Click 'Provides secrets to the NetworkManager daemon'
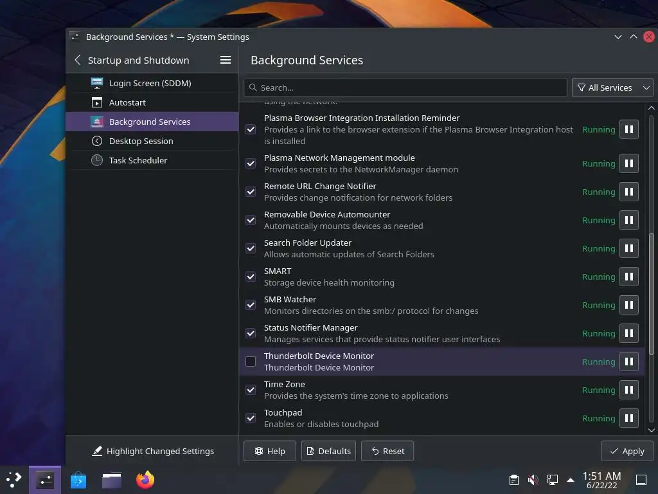Screen dimensions: 658x494 (361, 169)
